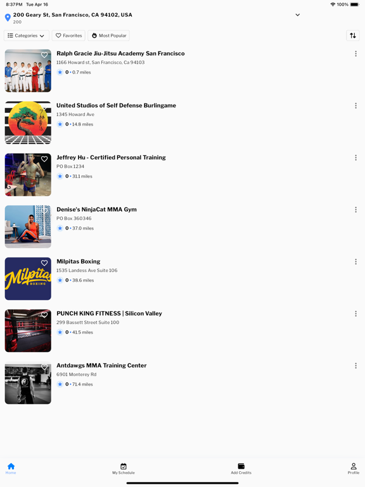This screenshot has width=365, height=487.
Task: Tap the blue location pin icon
Action: click(8, 18)
